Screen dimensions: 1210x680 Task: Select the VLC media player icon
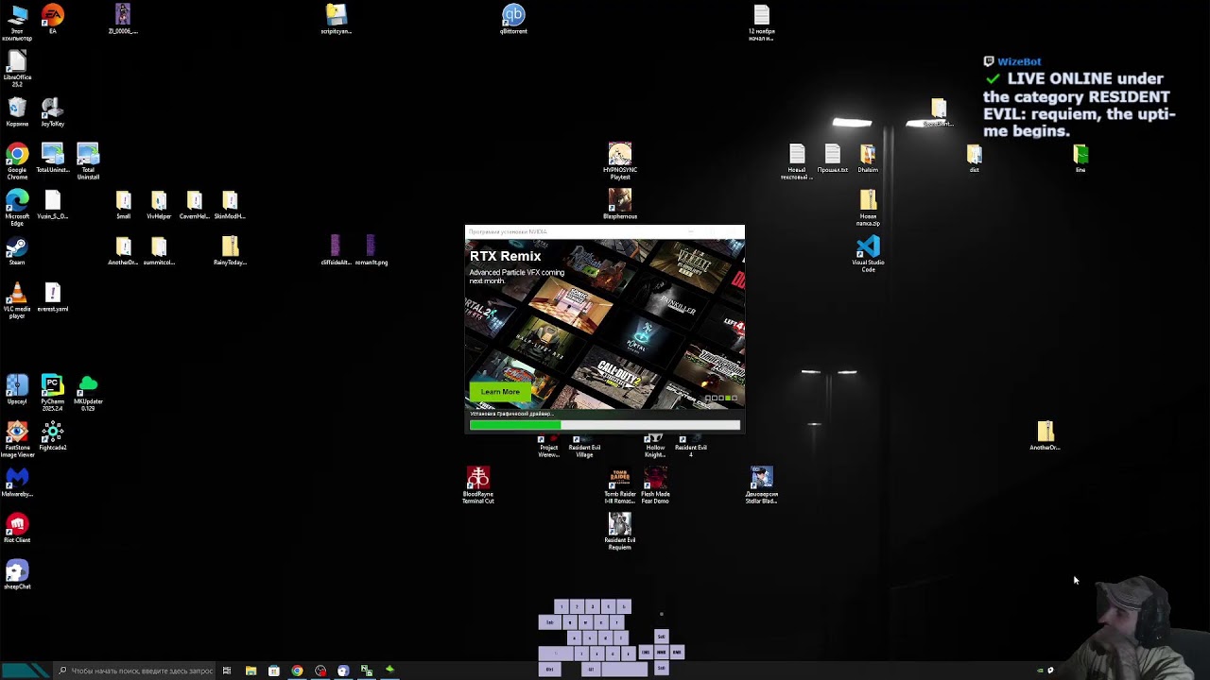click(x=17, y=300)
